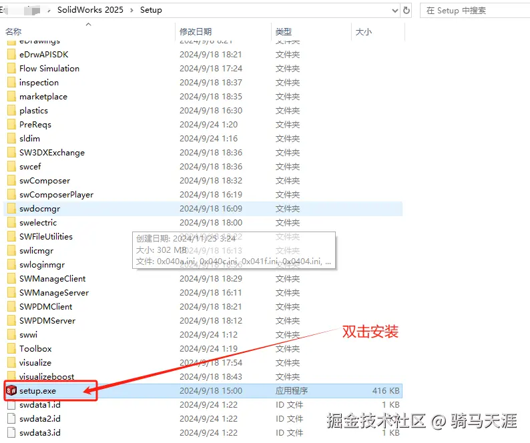Select the SW3DXExchange folder icon
Screen dimensions: 530x443
coord(11,153)
